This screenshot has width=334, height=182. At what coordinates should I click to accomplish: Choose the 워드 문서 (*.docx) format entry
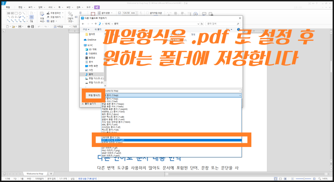point(172,114)
